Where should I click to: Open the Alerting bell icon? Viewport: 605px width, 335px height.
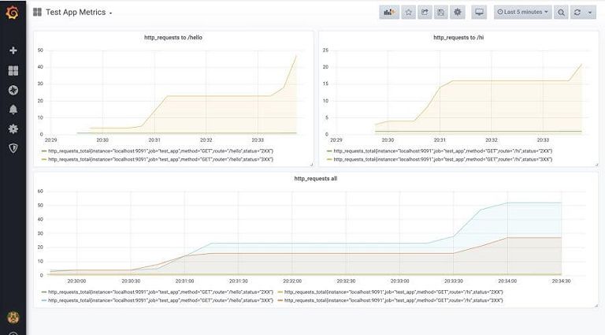[x=13, y=110]
